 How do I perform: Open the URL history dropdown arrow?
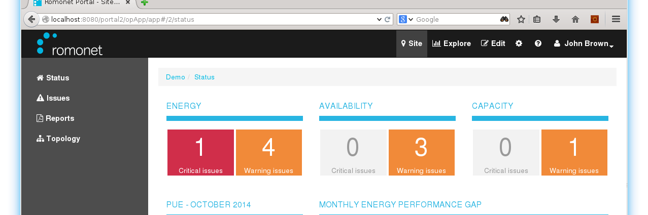(379, 19)
